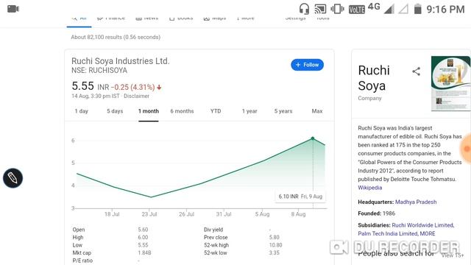Tap the video camera recording icon in status bar
The width and height of the screenshot is (471, 265).
click(13, 9)
